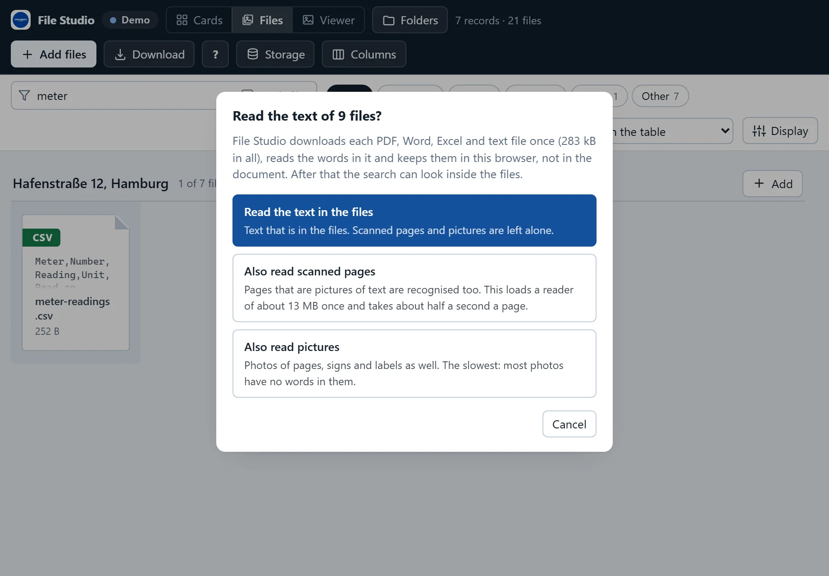Choose 'Also read pictures' option

[414, 364]
